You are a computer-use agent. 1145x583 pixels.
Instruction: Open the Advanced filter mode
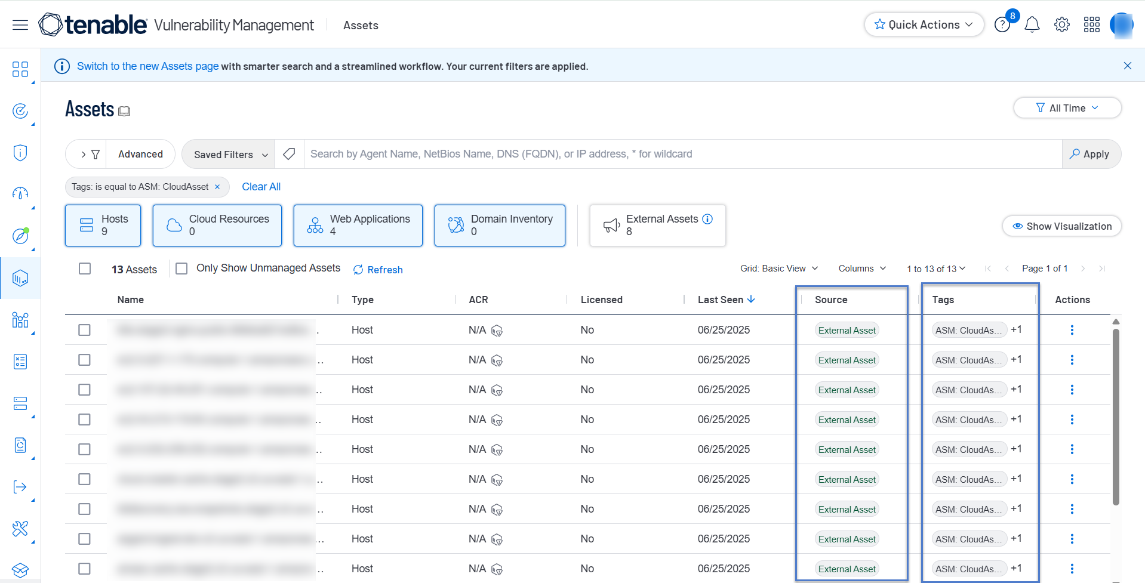coord(140,154)
